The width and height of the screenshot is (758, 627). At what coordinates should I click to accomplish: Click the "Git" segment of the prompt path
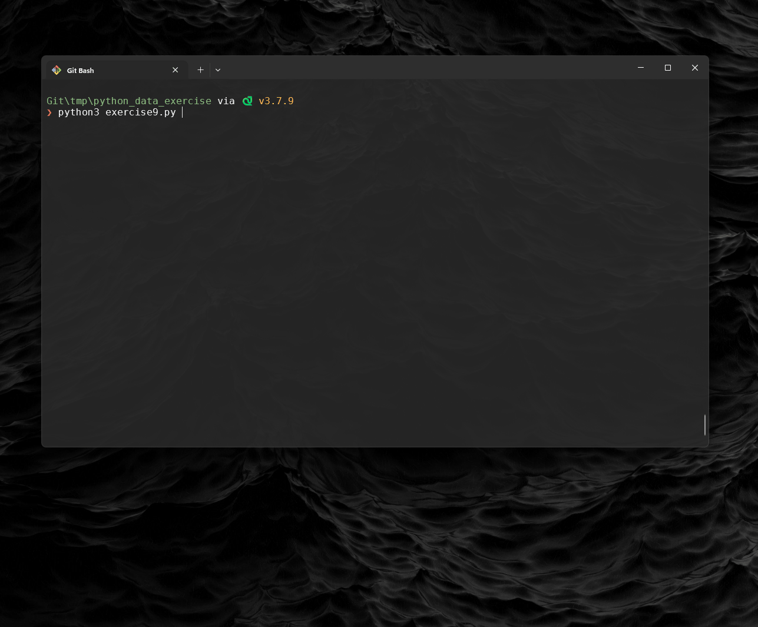(55, 101)
